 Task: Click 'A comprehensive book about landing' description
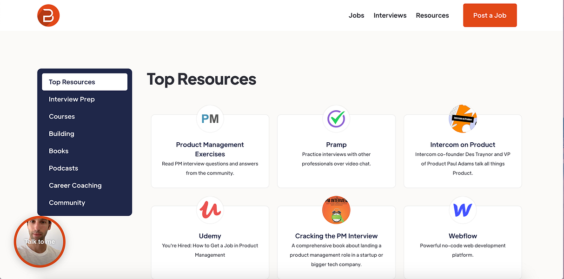(336, 255)
